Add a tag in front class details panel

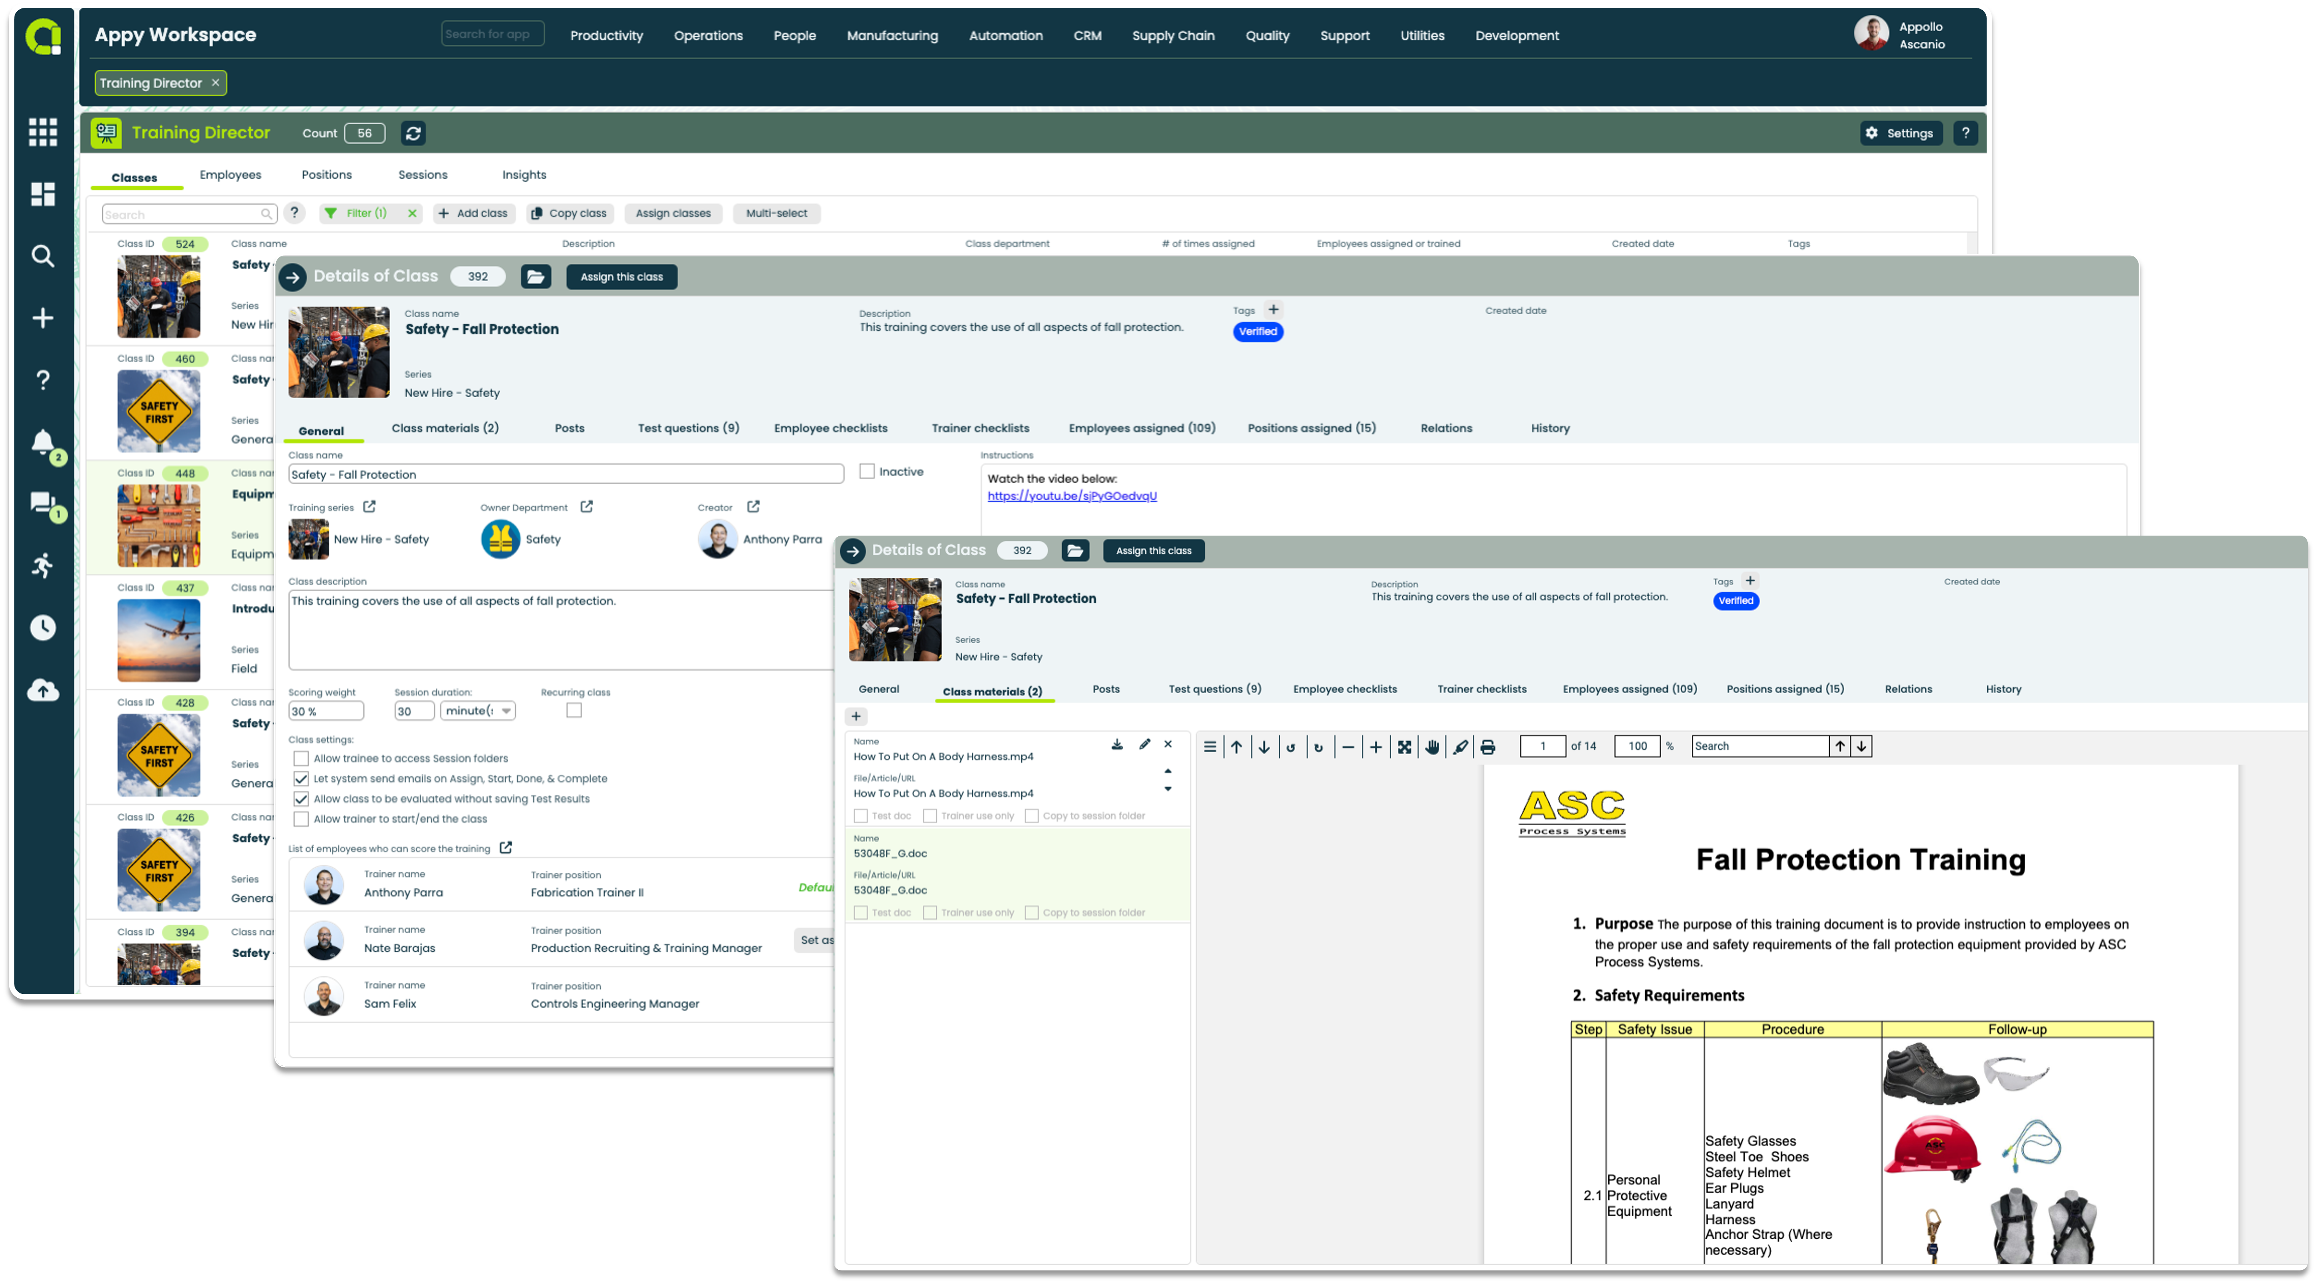(x=1750, y=581)
